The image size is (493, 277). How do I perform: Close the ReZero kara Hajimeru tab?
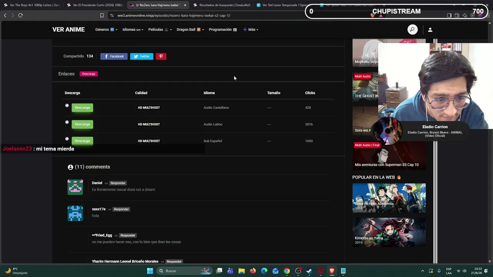coord(185,5)
